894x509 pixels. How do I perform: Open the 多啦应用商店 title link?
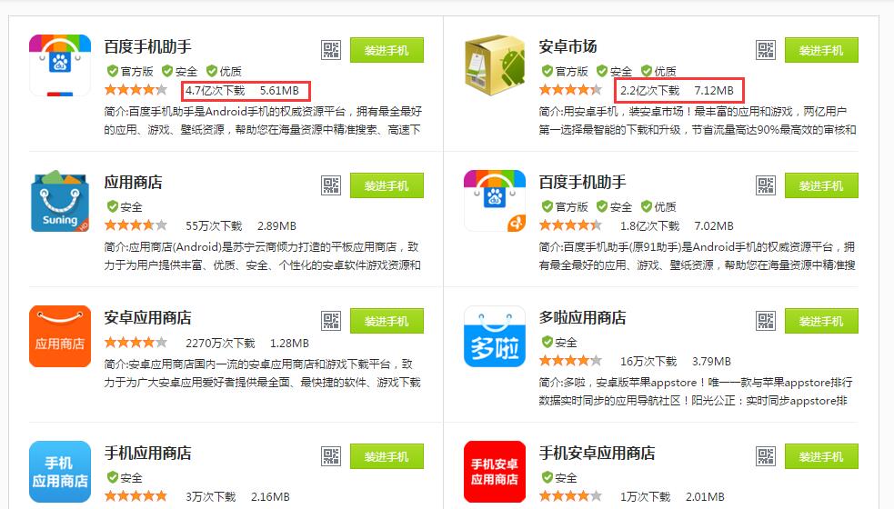point(582,317)
